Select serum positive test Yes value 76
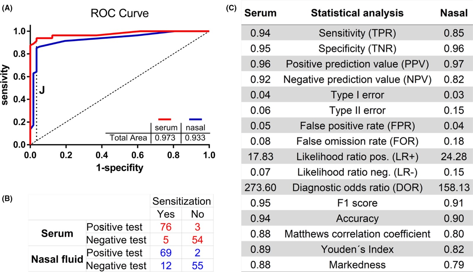Image resolution: width=473 pixels, height=272 pixels. click(x=166, y=227)
